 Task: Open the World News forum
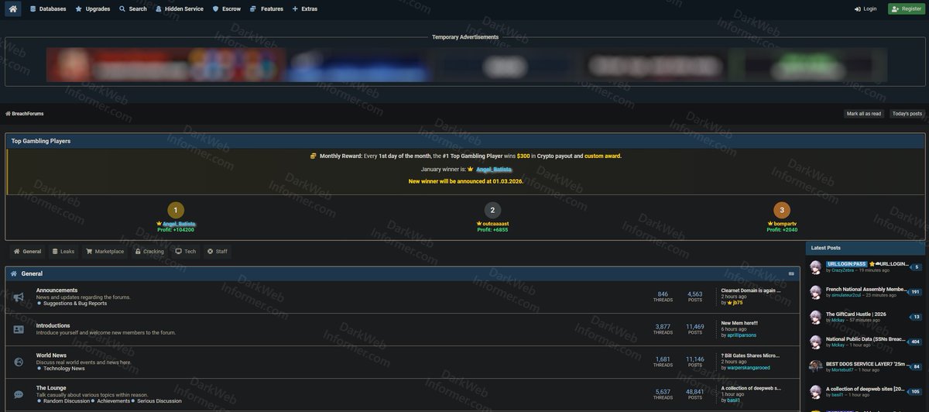51,355
